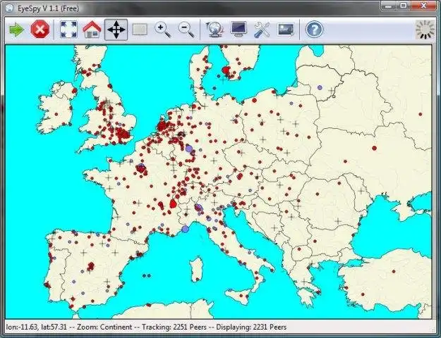Select the pan move tool
Viewport: 441px width, 338px height.
pos(116,30)
